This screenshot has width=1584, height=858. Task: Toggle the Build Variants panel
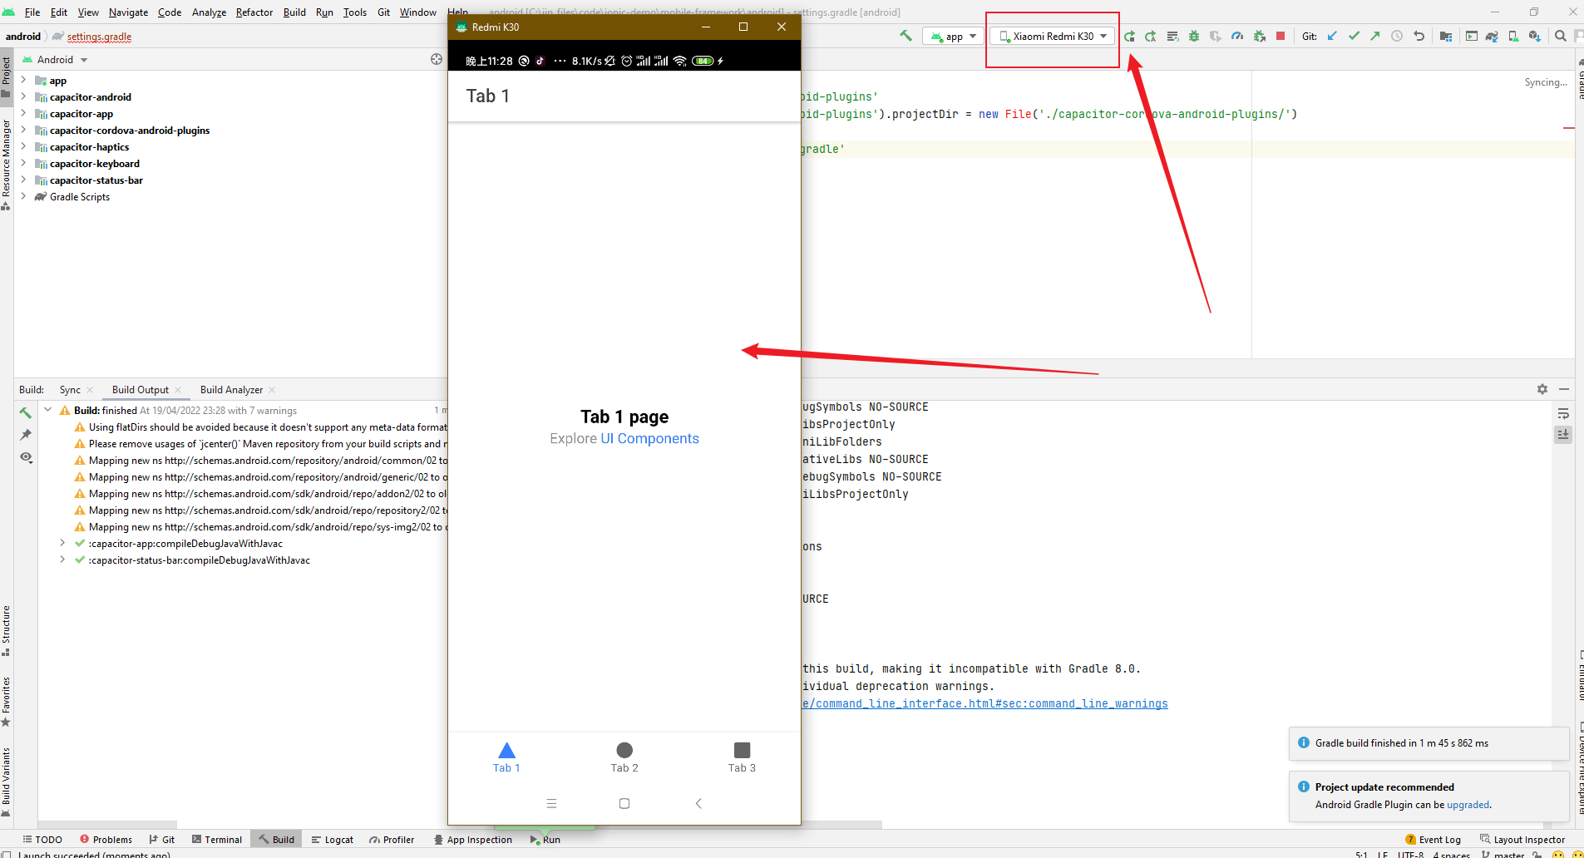pos(7,777)
